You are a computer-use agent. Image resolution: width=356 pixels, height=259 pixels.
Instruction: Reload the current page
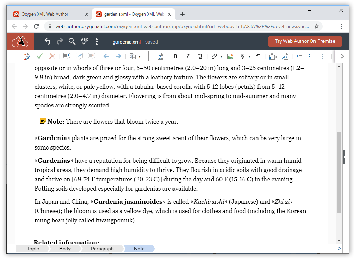pos(36,26)
